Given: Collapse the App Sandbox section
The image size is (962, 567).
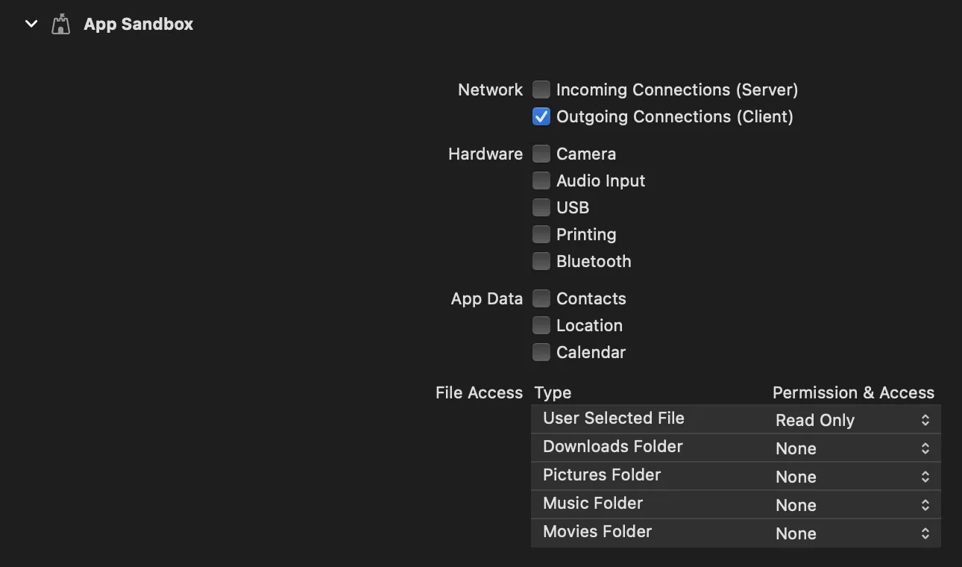Looking at the screenshot, I should click(x=31, y=24).
